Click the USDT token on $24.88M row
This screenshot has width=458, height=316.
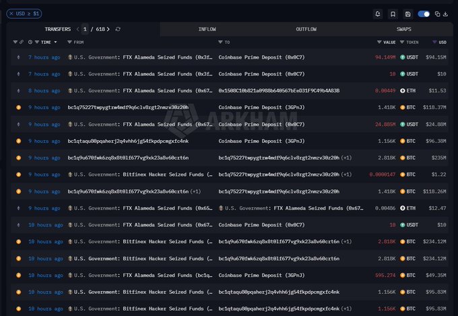coord(409,124)
